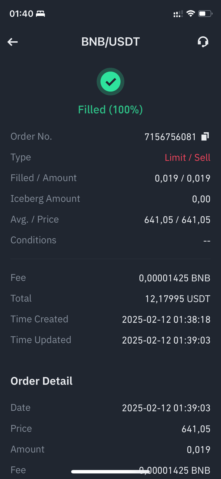Tap the Time Updated timestamp

click(x=166, y=340)
